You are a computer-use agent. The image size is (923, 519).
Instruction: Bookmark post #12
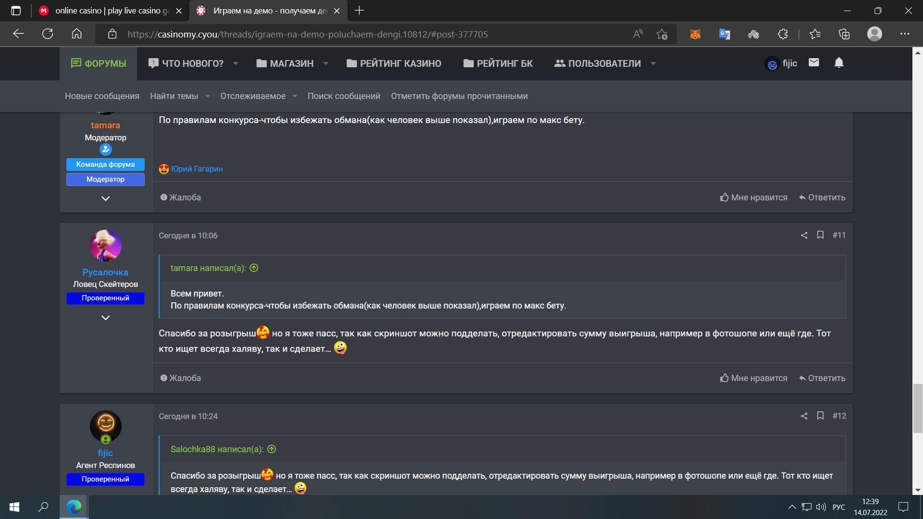820,416
